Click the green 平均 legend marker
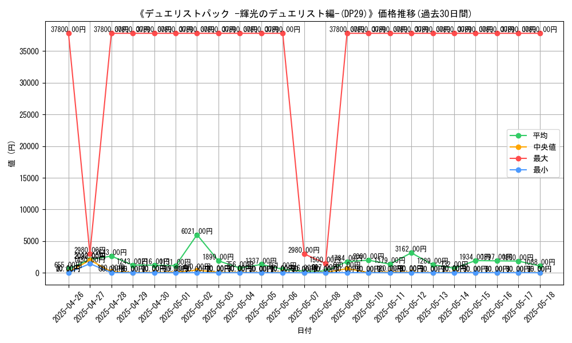 point(518,135)
